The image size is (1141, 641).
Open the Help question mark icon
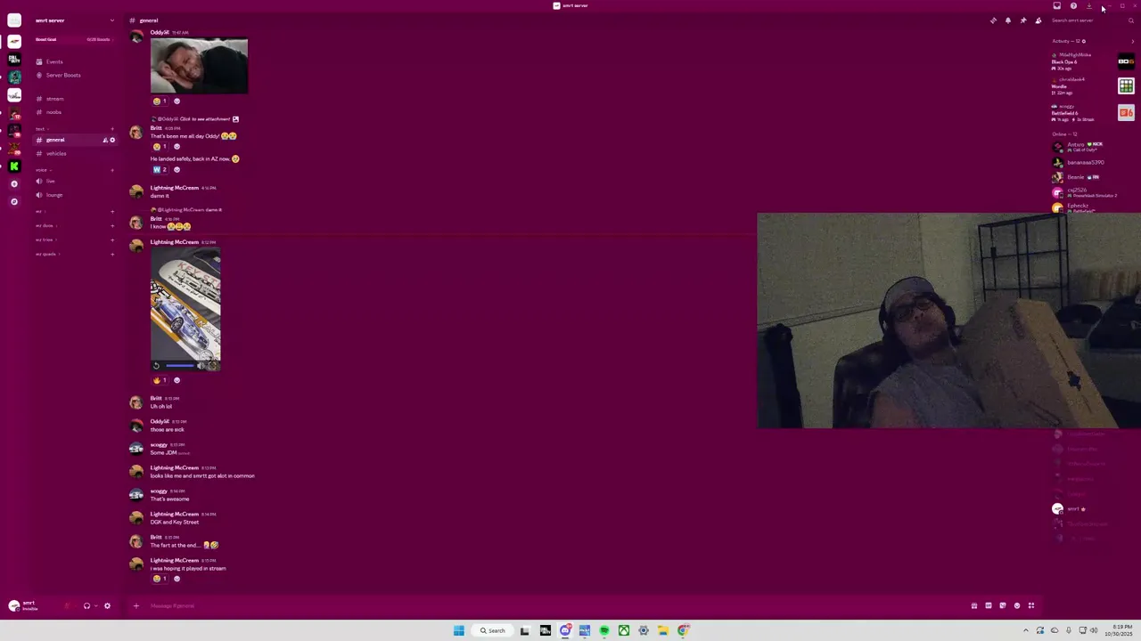[x=1073, y=6]
